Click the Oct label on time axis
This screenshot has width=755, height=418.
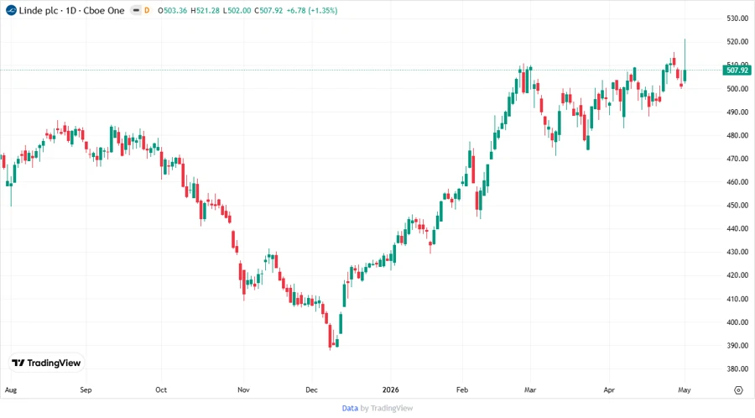[x=161, y=389]
